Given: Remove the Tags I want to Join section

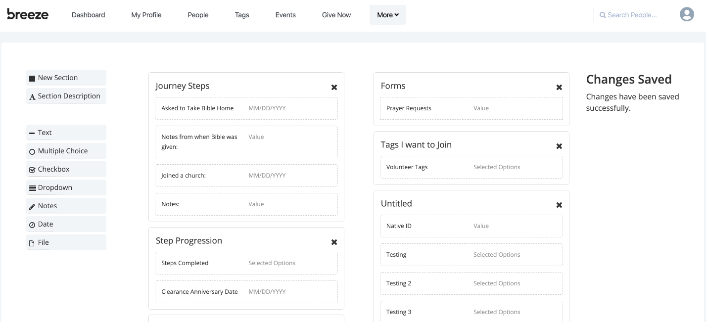Looking at the screenshot, I should [x=559, y=146].
